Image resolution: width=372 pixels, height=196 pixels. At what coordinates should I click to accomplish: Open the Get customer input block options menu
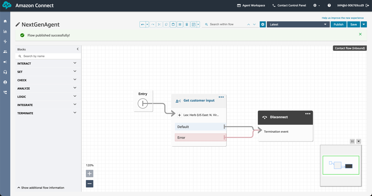tap(221, 97)
